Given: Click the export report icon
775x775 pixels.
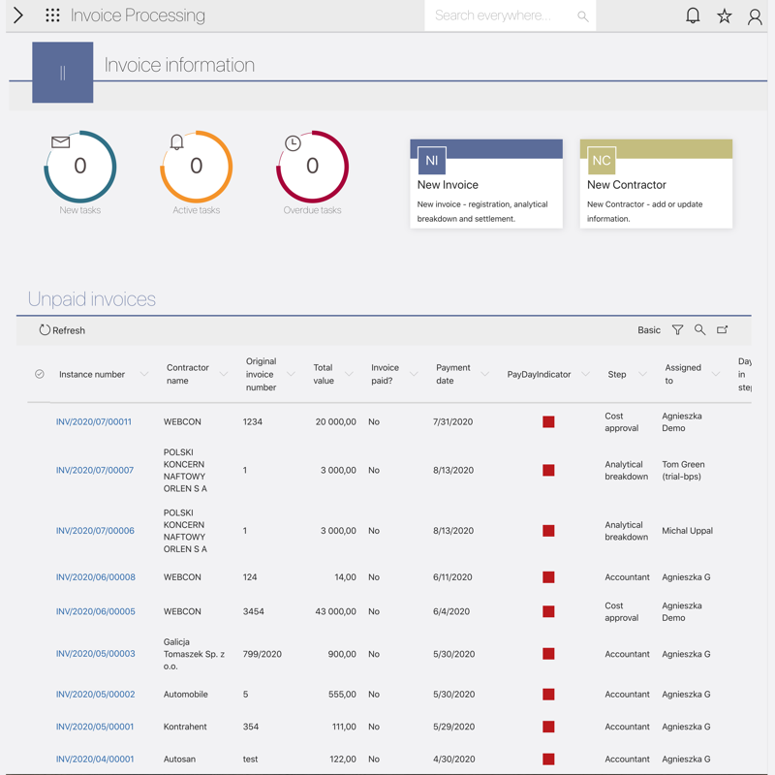Looking at the screenshot, I should pos(723,330).
